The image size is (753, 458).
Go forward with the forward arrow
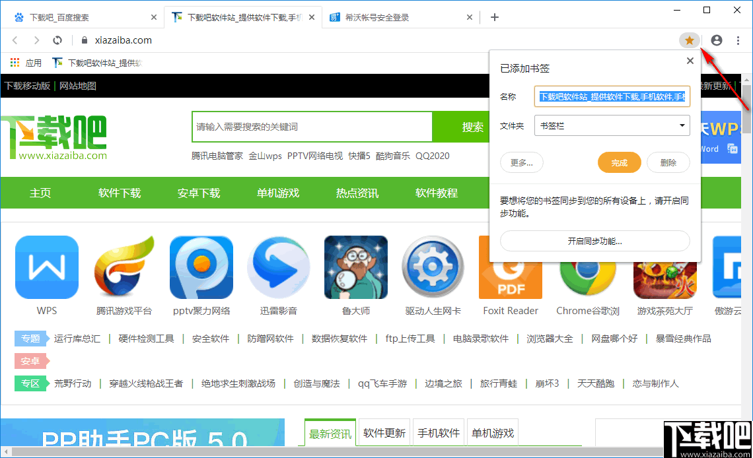point(36,40)
